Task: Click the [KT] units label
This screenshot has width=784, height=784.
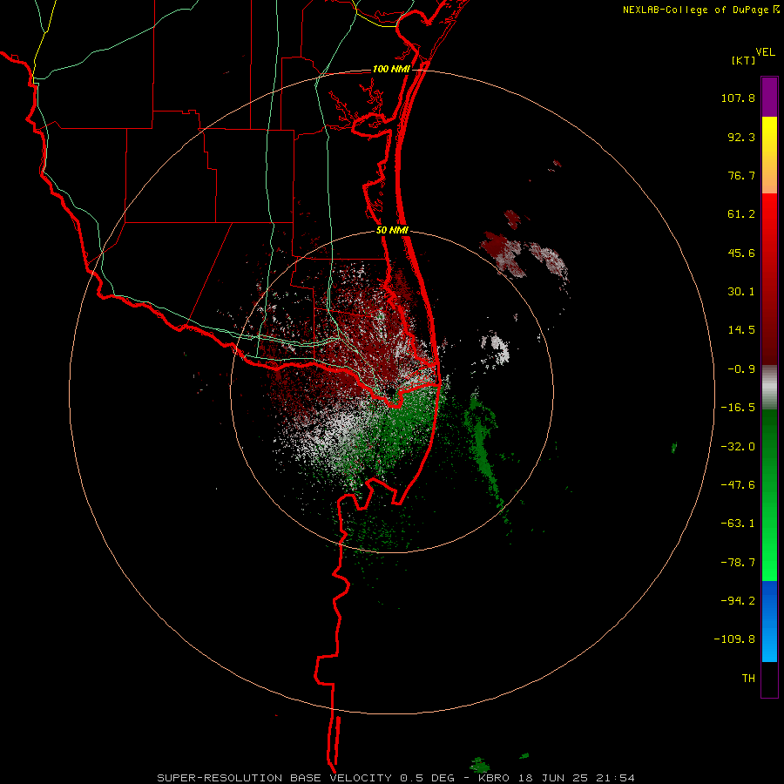Action: tap(744, 60)
